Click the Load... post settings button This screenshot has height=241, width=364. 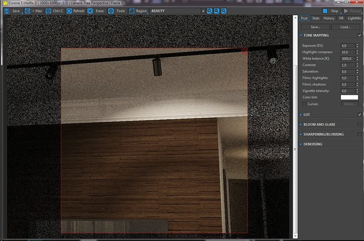[345, 27]
